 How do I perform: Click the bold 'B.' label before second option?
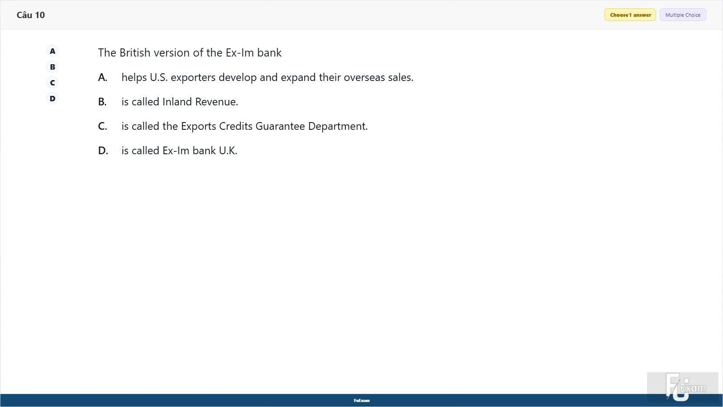[x=103, y=102]
